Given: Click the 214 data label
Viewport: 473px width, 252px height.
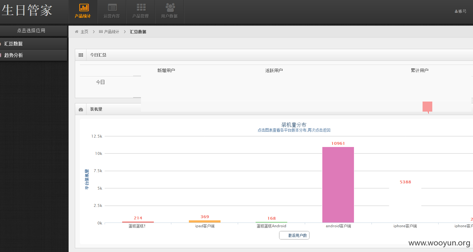Looking at the screenshot, I should pyautogui.click(x=138, y=218).
